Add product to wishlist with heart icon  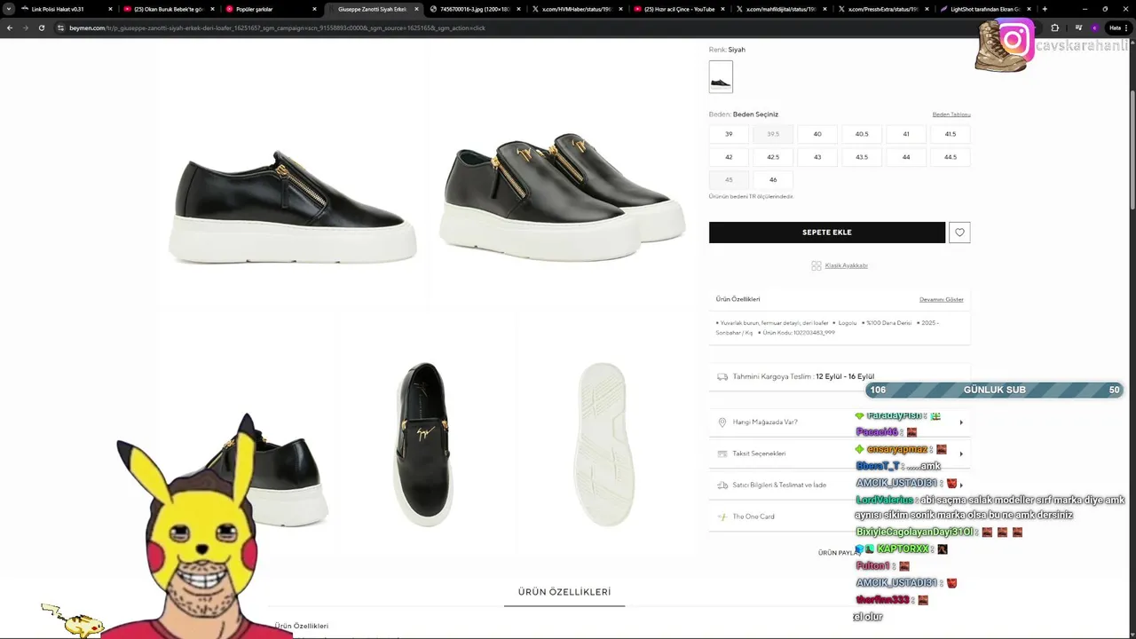click(x=959, y=233)
